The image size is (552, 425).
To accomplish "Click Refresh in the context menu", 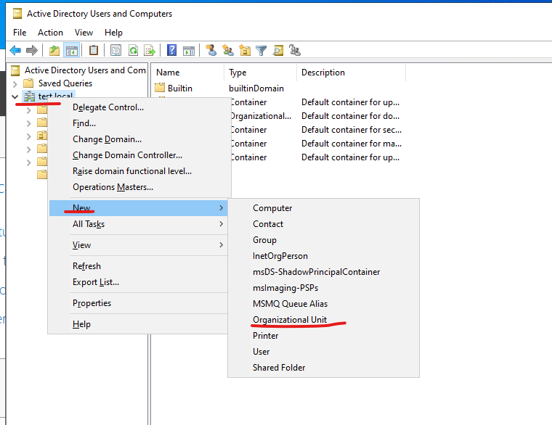I will [139, 266].
